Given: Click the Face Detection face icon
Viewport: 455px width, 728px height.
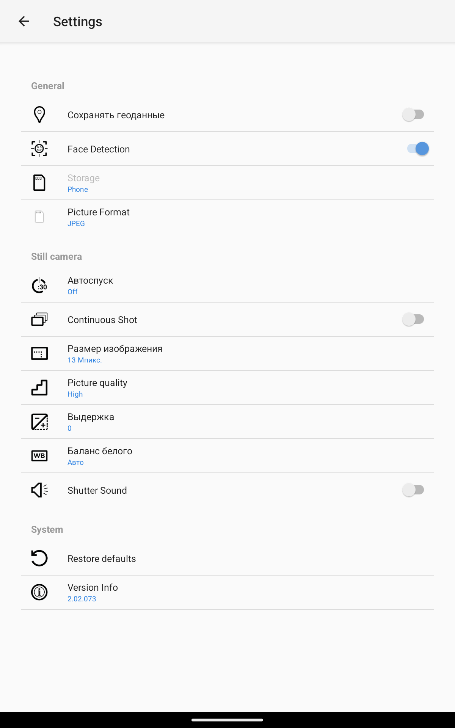Looking at the screenshot, I should point(39,149).
